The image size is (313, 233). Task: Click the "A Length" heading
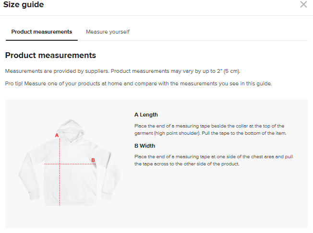point(146,115)
